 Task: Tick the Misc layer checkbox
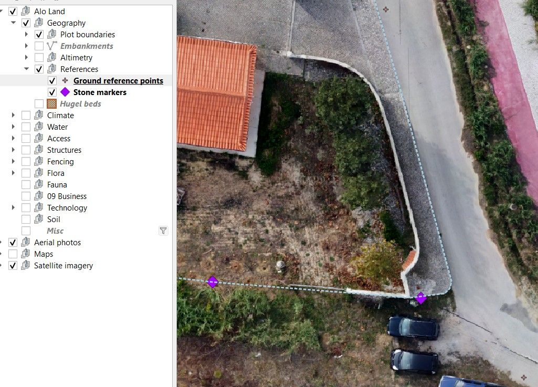(x=26, y=231)
